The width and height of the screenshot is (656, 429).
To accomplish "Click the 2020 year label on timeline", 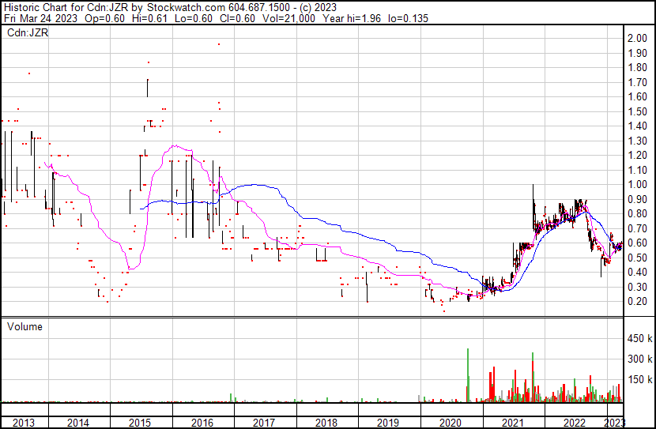I will click(450, 423).
